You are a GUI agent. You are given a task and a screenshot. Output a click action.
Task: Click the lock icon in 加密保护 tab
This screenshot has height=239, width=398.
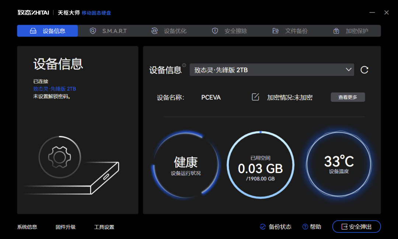pyautogui.click(x=336, y=31)
